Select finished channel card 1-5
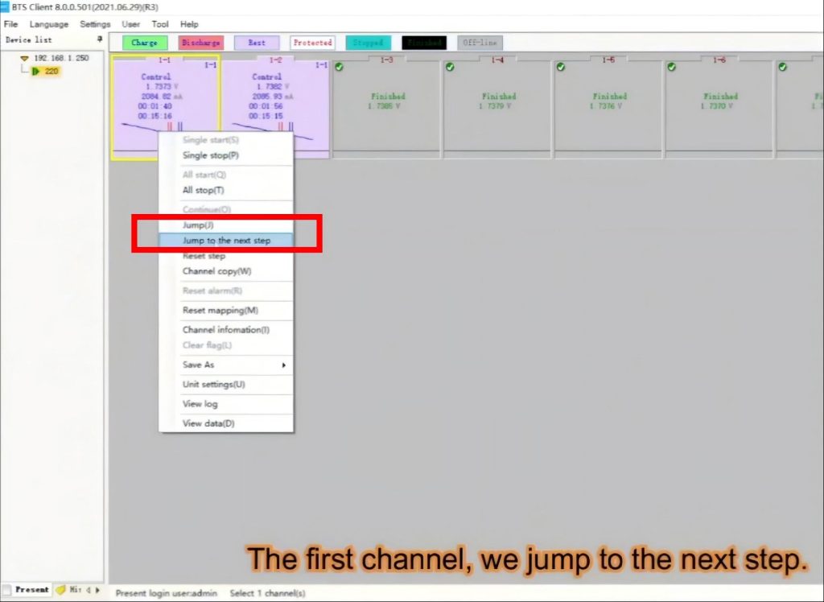This screenshot has height=602, width=824. [x=608, y=108]
